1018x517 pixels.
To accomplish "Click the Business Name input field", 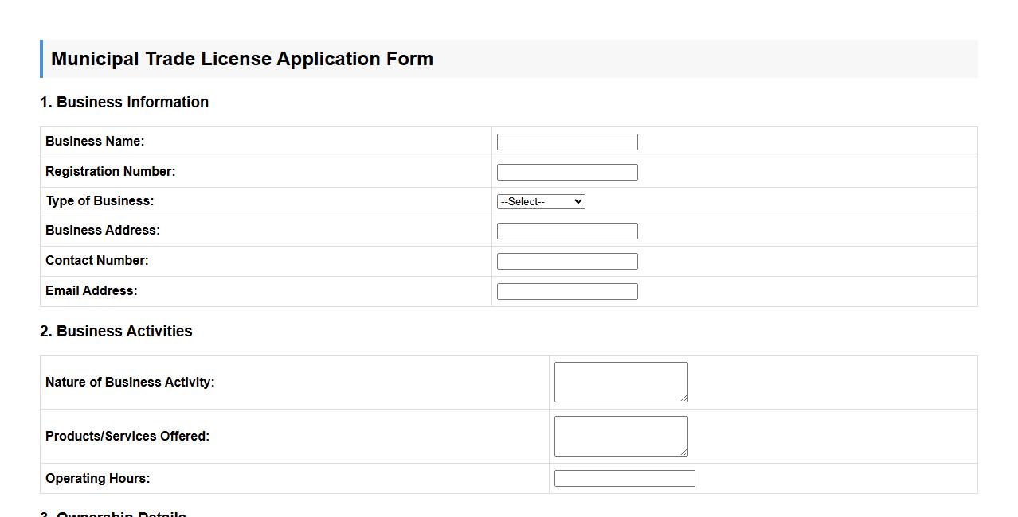I will (566, 141).
